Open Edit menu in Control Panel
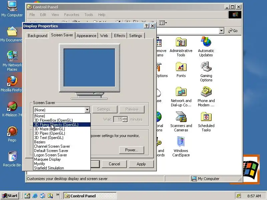267x200 pixels. [43, 15]
